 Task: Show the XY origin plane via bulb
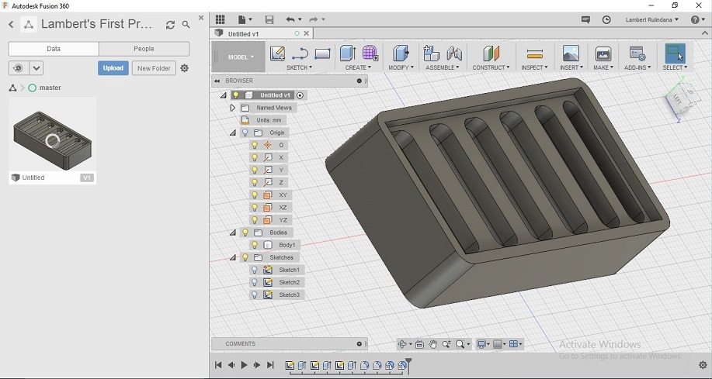tap(255, 195)
